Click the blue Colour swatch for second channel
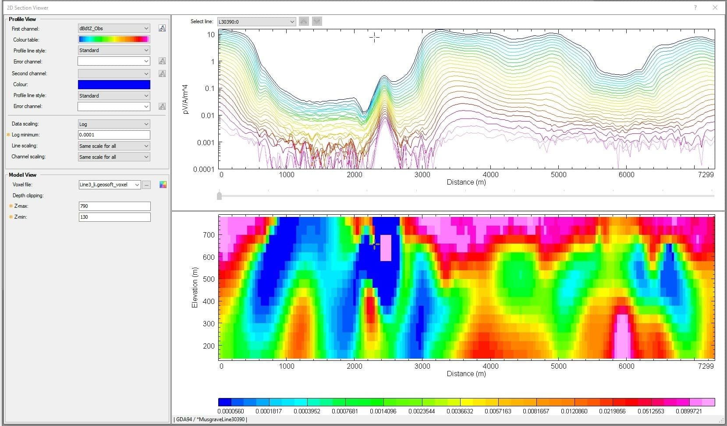The height and width of the screenshot is (426, 727). (x=113, y=84)
